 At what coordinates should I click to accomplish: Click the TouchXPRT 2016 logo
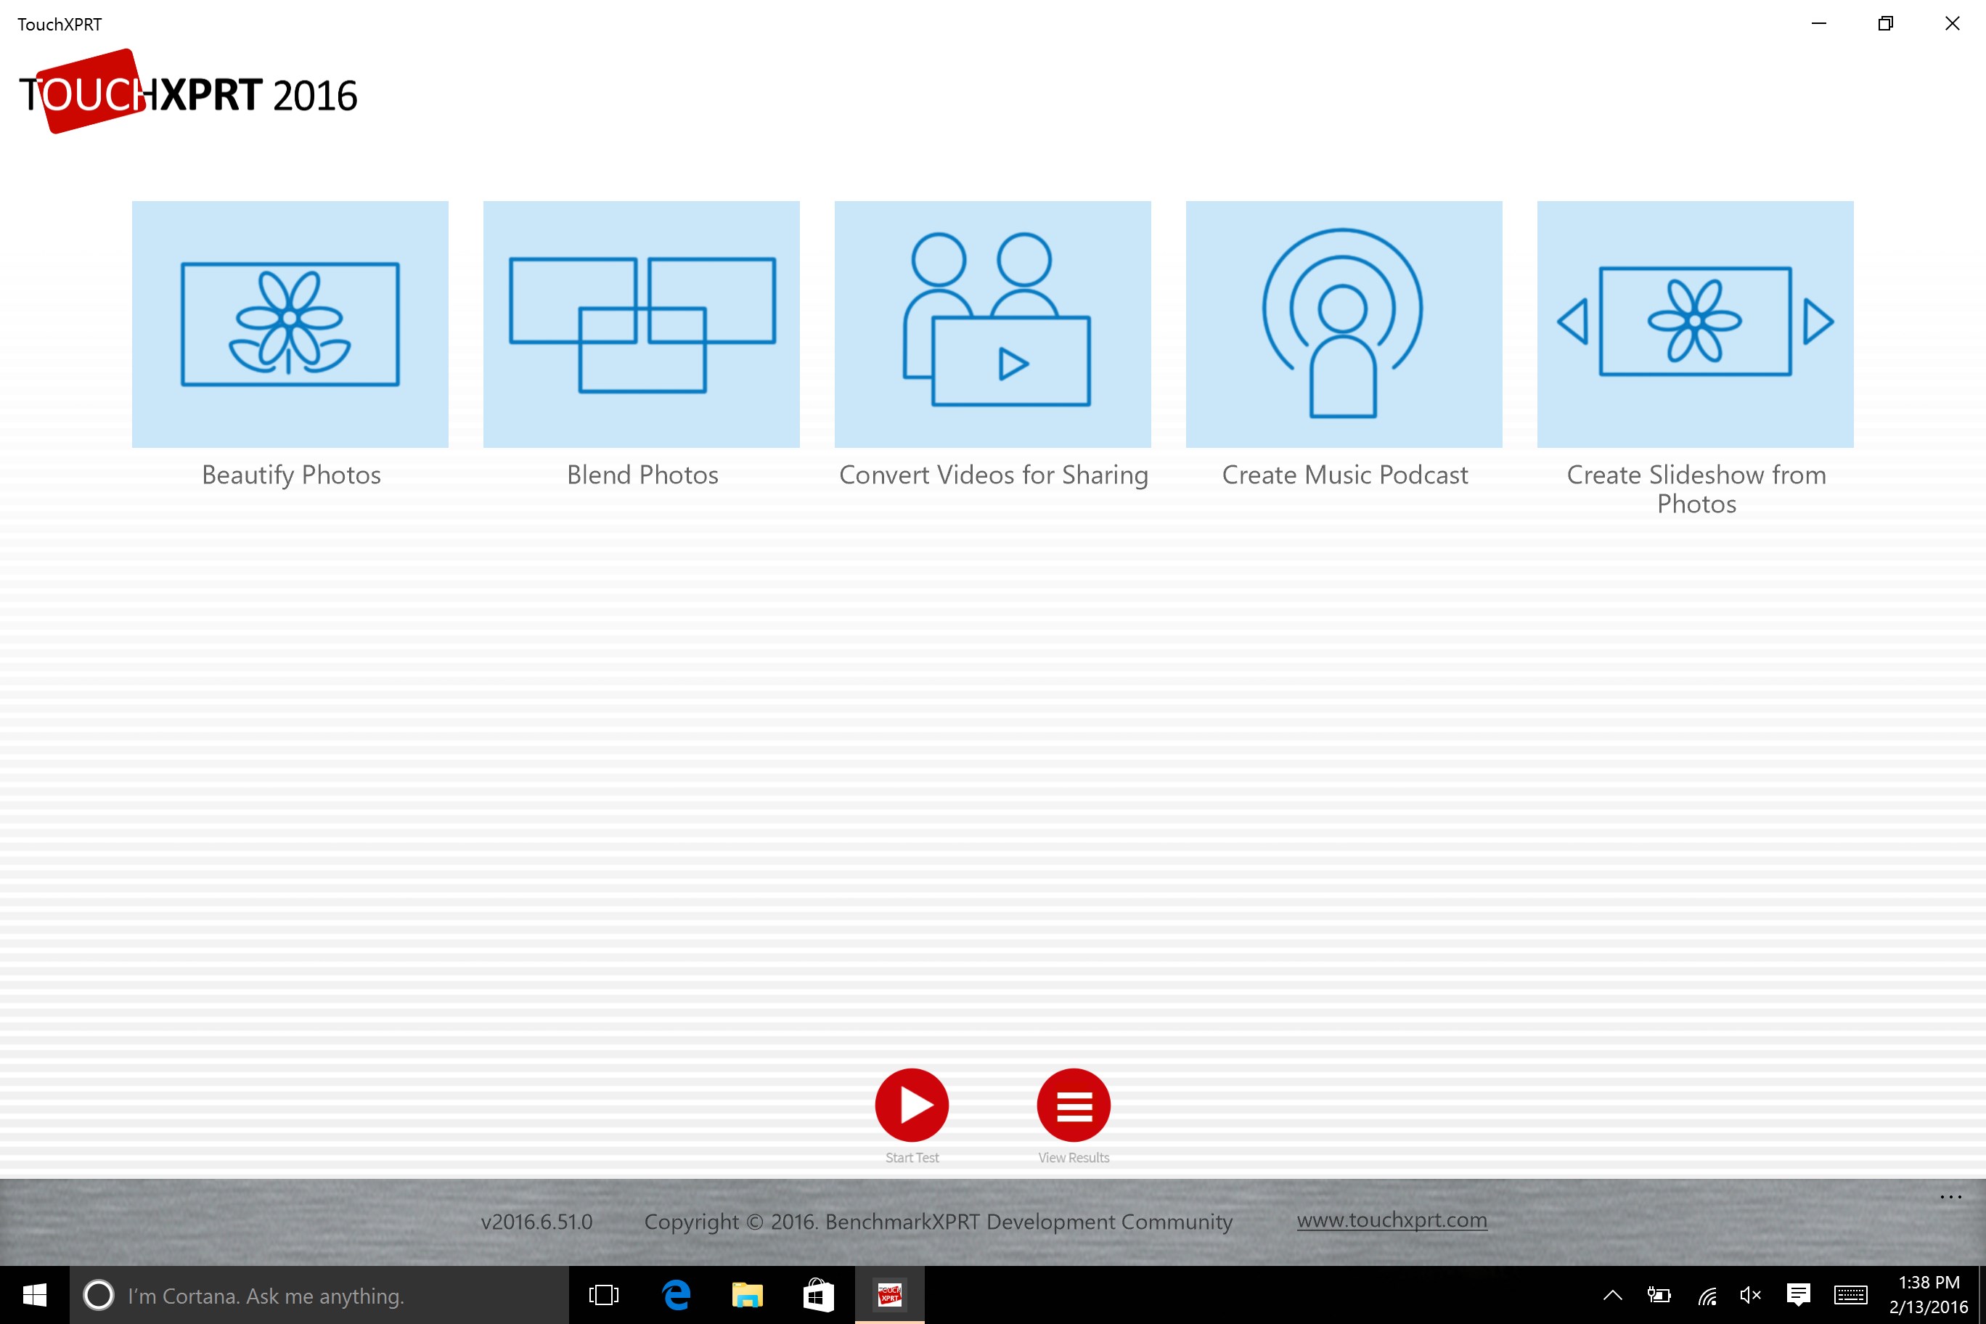click(187, 93)
